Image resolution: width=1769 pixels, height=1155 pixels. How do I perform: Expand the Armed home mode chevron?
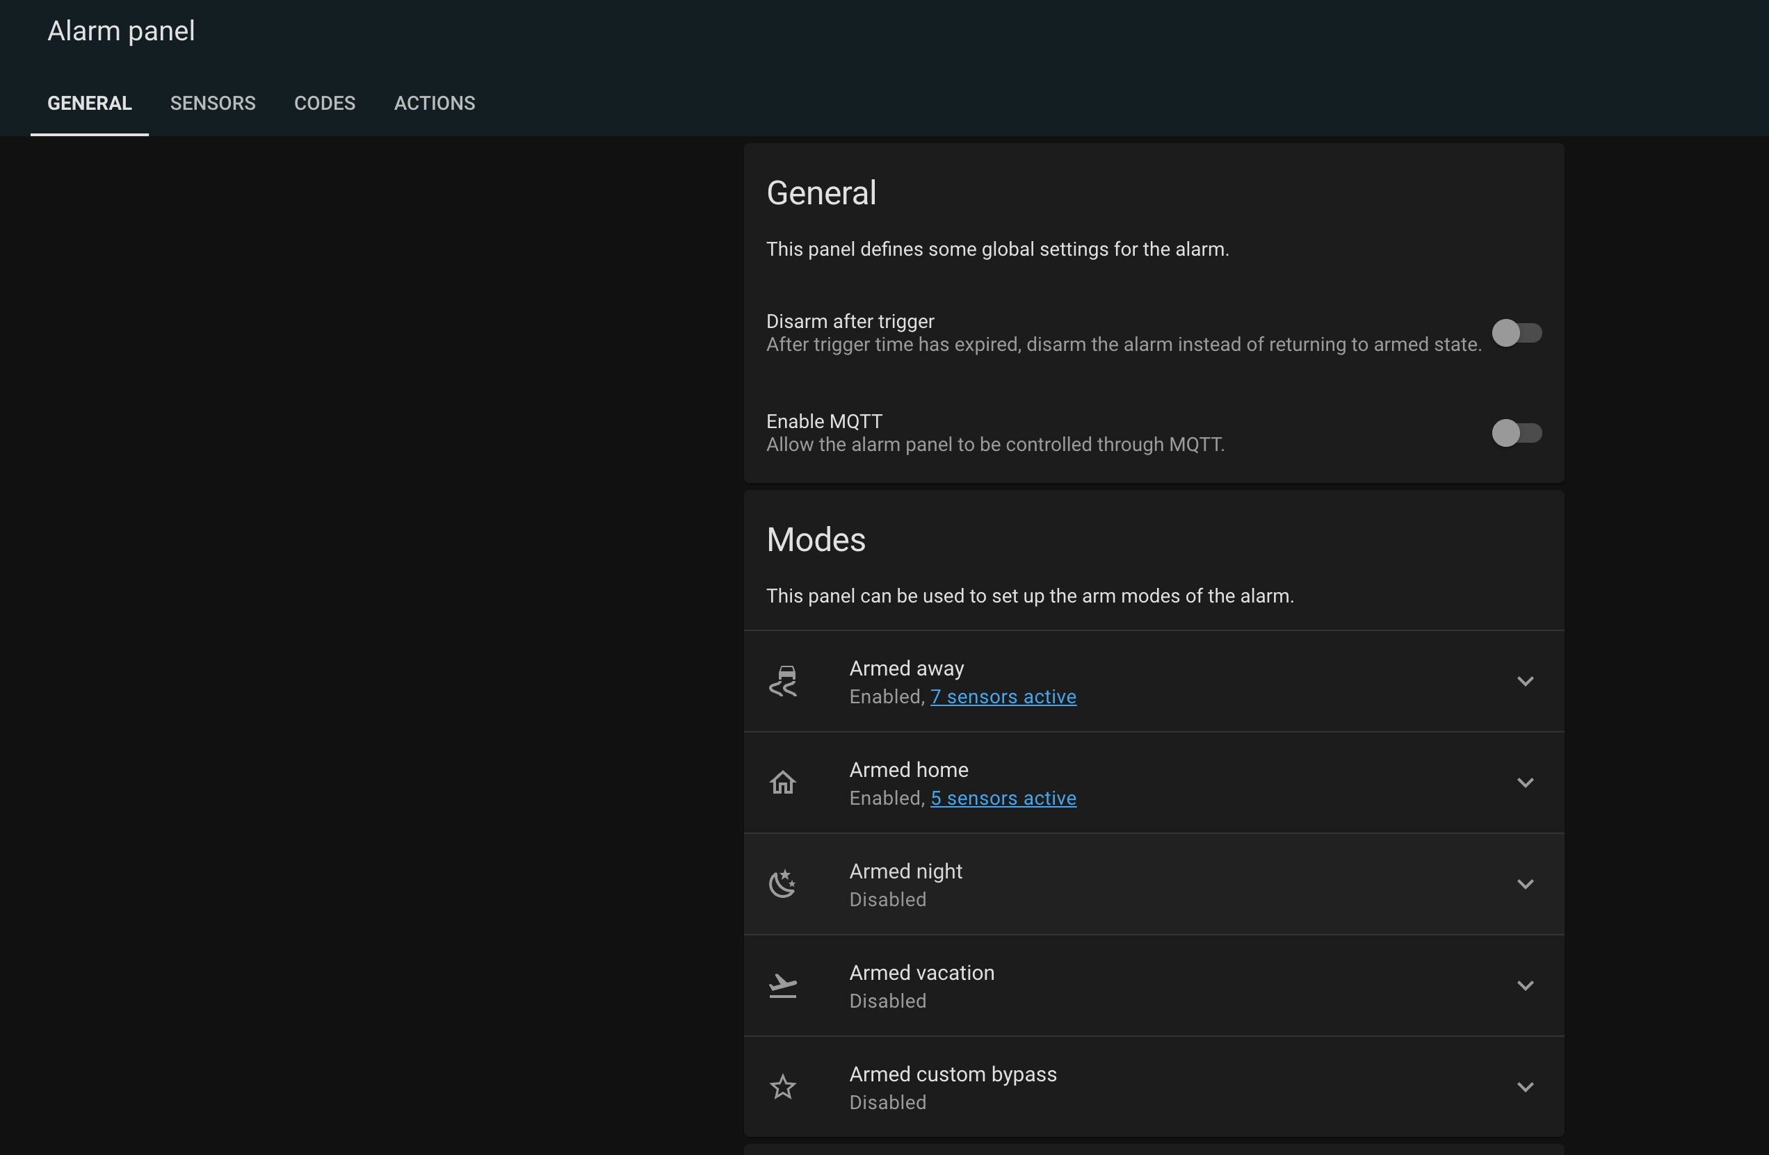(1525, 783)
